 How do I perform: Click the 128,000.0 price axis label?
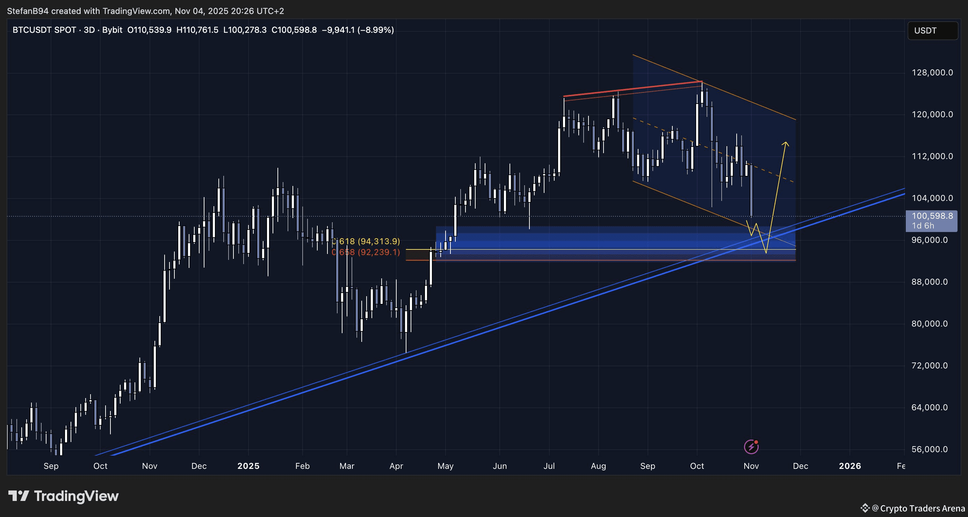(x=932, y=73)
